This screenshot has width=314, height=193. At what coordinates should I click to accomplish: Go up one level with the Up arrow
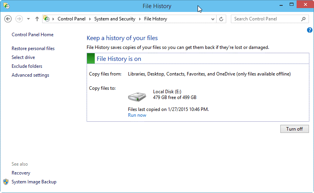coord(37,19)
